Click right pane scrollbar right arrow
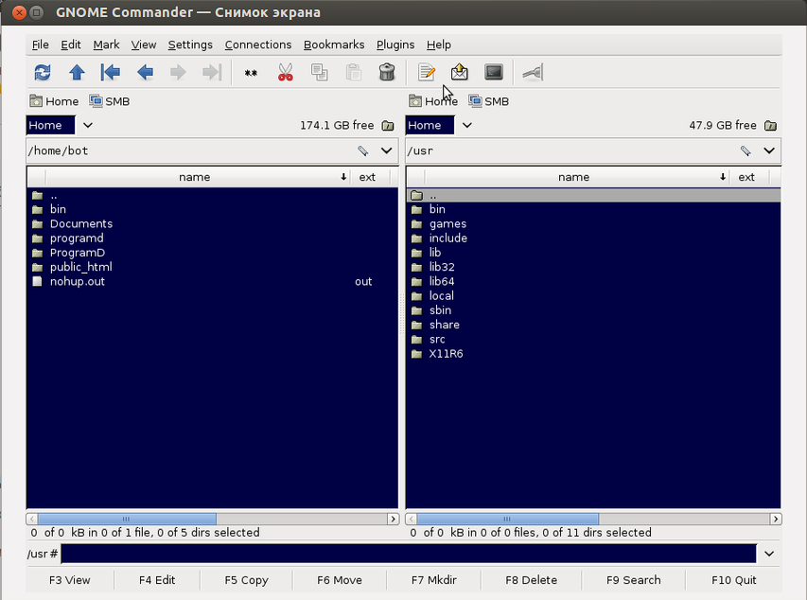This screenshot has width=807, height=600. pyautogui.click(x=776, y=519)
